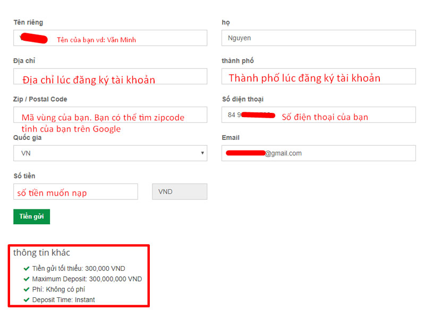Image resolution: width=425 pixels, height=318 pixels.
Task: Open the Quốc gia country dropdown showing VN
Action: [110, 153]
